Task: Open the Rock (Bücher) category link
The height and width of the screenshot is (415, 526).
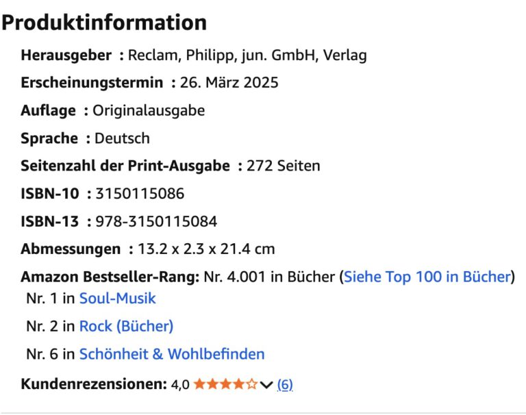Action: pos(126,326)
